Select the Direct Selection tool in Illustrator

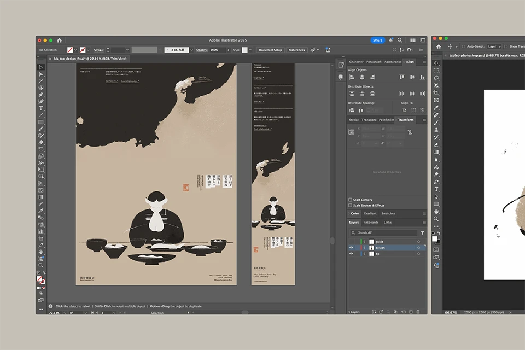(41, 74)
